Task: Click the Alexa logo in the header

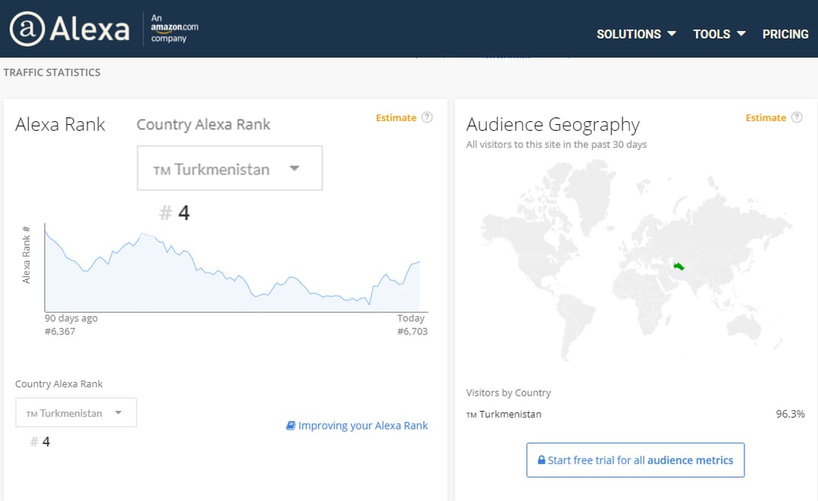Action: coord(70,29)
